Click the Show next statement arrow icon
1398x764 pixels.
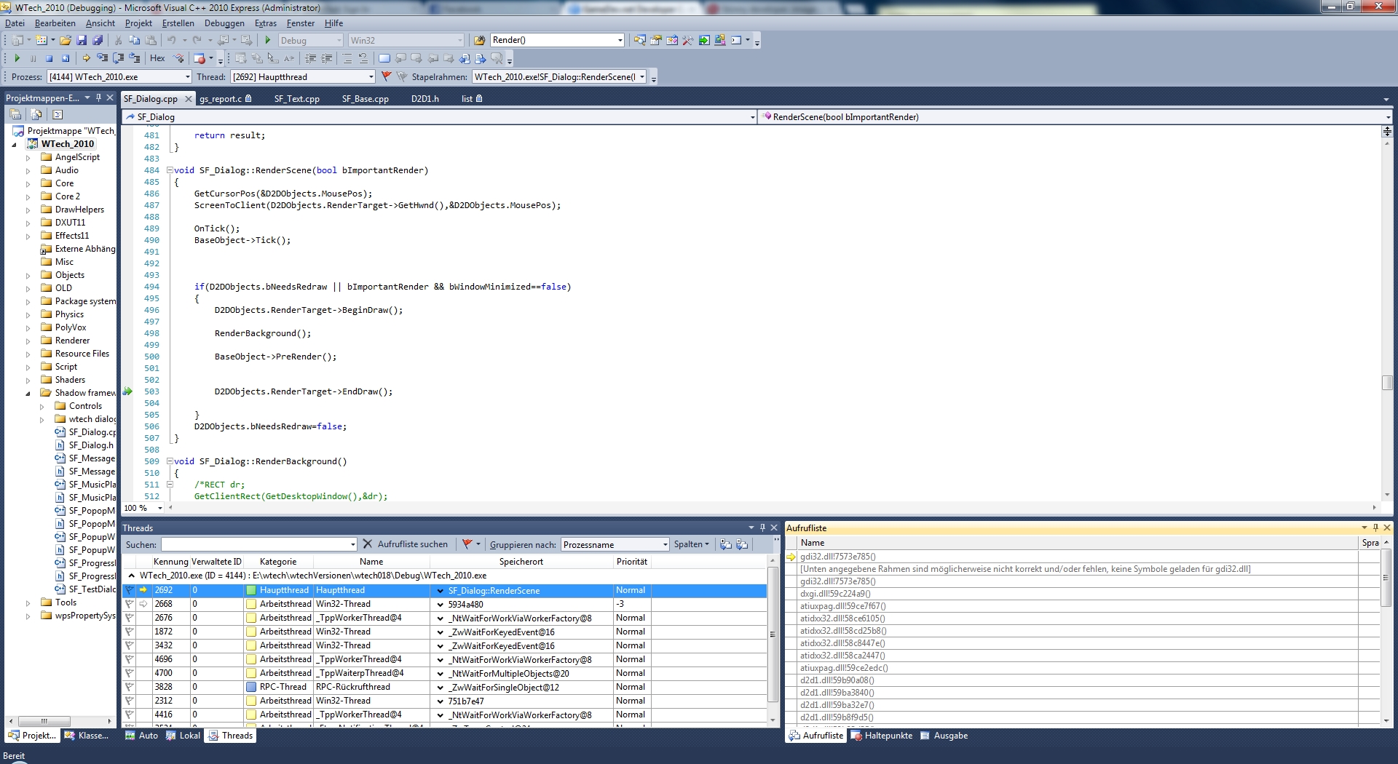(86, 58)
